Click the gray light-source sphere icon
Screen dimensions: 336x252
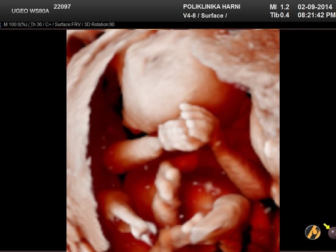point(332,233)
